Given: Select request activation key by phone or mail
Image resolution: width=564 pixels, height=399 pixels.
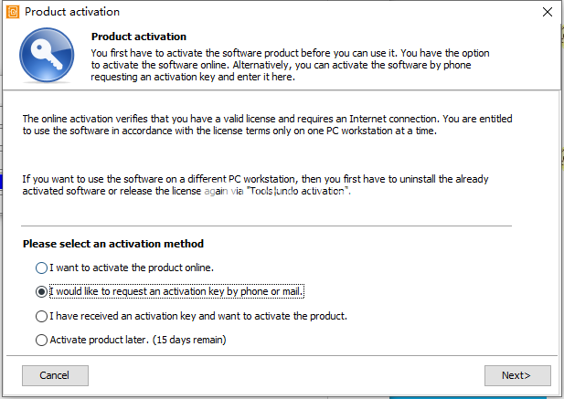Looking at the screenshot, I should point(41,291).
